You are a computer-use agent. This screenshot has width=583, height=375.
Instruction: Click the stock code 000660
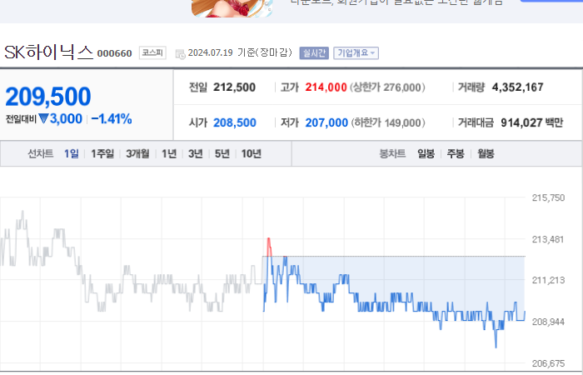coord(115,53)
